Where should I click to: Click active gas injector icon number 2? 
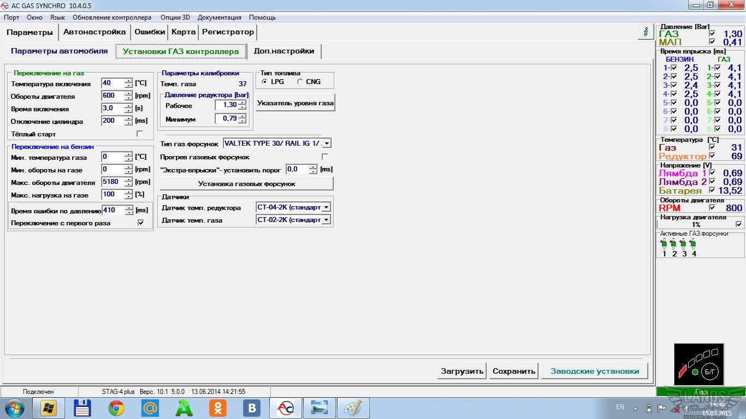pos(674,244)
